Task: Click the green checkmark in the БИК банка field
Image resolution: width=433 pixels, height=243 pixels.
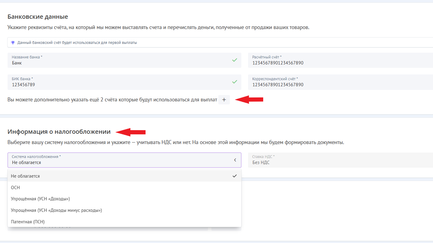Action: [234, 82]
